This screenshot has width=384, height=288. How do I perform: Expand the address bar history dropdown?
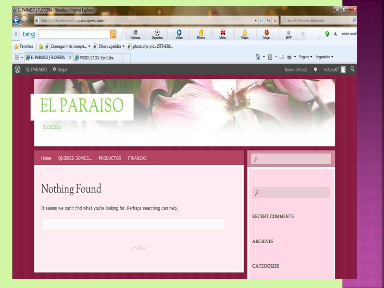[x=256, y=20]
